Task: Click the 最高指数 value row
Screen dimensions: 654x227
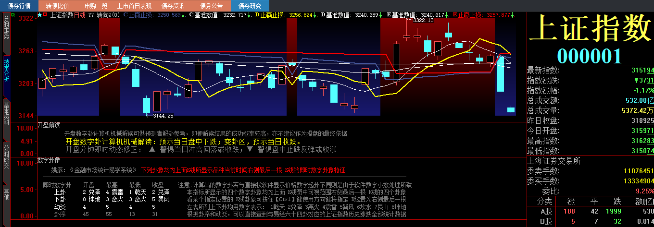Action: click(x=591, y=141)
